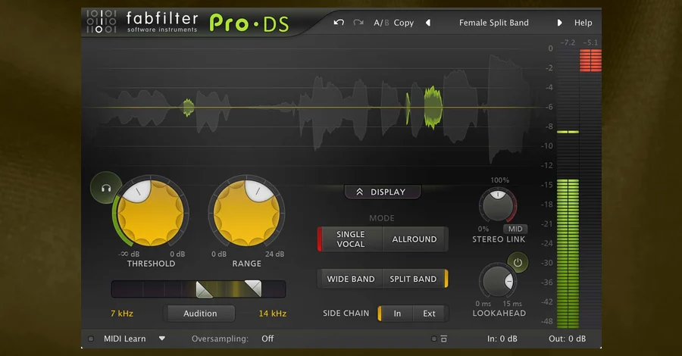Click the 14 kHz frequency value
This screenshot has width=682, height=356.
click(272, 314)
